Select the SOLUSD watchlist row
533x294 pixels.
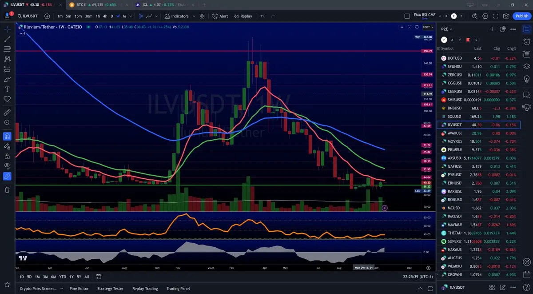(x=478, y=117)
